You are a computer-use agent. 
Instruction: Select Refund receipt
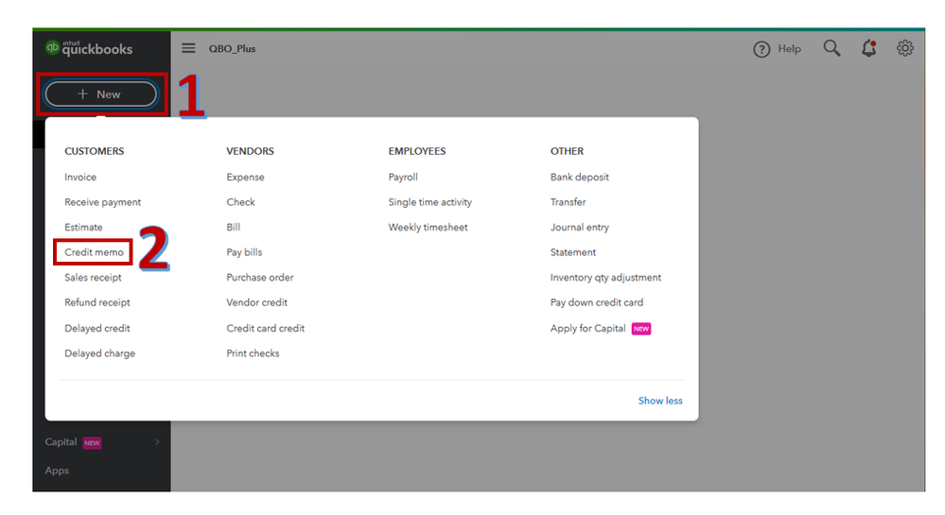point(97,302)
